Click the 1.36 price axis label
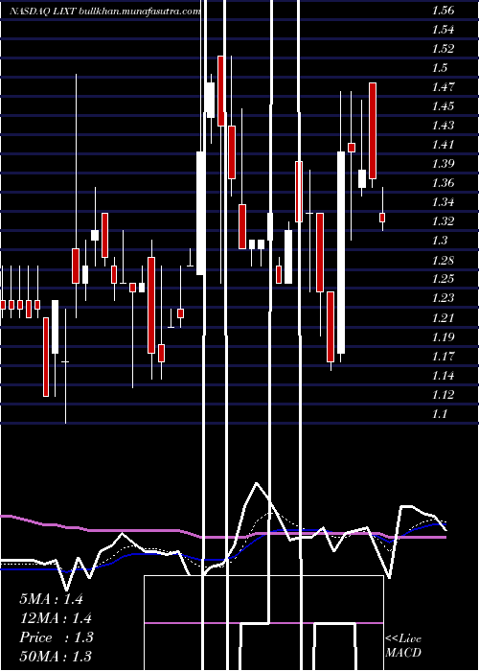The width and height of the screenshot is (479, 671). (x=443, y=183)
